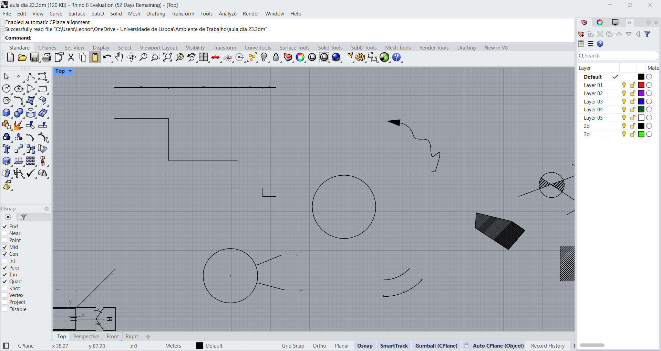Click the Undo arrow icon

pyautogui.click(x=106, y=57)
